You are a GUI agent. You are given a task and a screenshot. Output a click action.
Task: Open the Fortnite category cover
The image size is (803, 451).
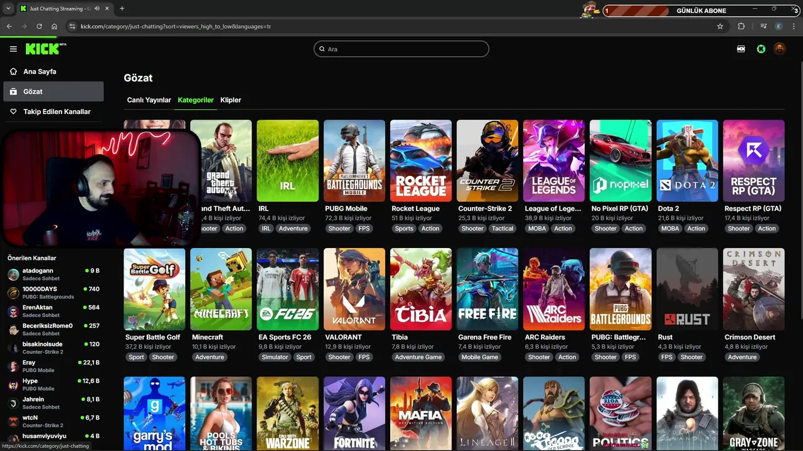(x=354, y=413)
